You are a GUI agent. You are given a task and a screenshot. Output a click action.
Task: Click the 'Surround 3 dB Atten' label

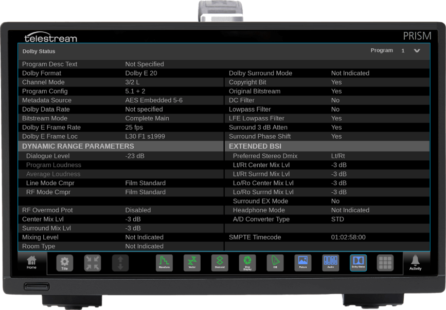258,127
